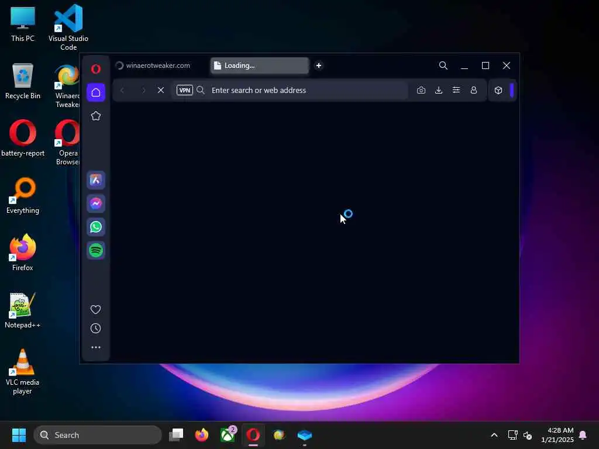Open Spotify player in Opera sidebar
Viewport: 599px width, 449px height.
(96, 250)
